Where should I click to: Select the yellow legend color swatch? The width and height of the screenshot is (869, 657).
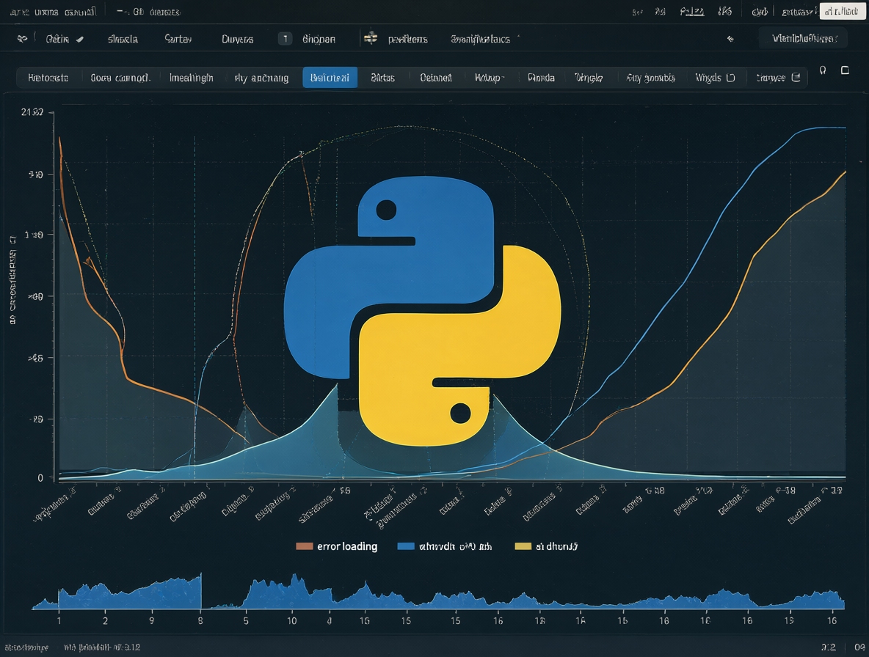tap(523, 546)
